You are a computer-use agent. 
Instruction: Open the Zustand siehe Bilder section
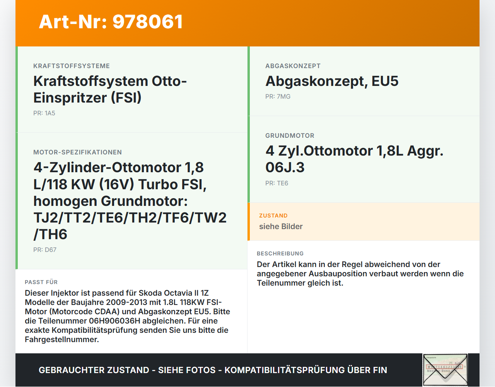(x=364, y=221)
